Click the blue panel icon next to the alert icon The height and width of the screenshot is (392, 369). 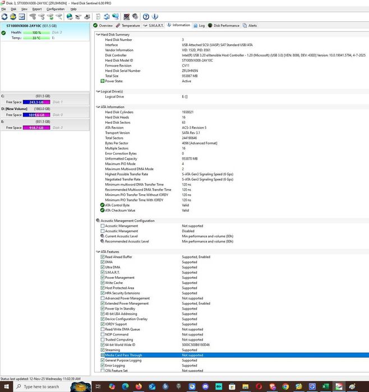point(22,17)
